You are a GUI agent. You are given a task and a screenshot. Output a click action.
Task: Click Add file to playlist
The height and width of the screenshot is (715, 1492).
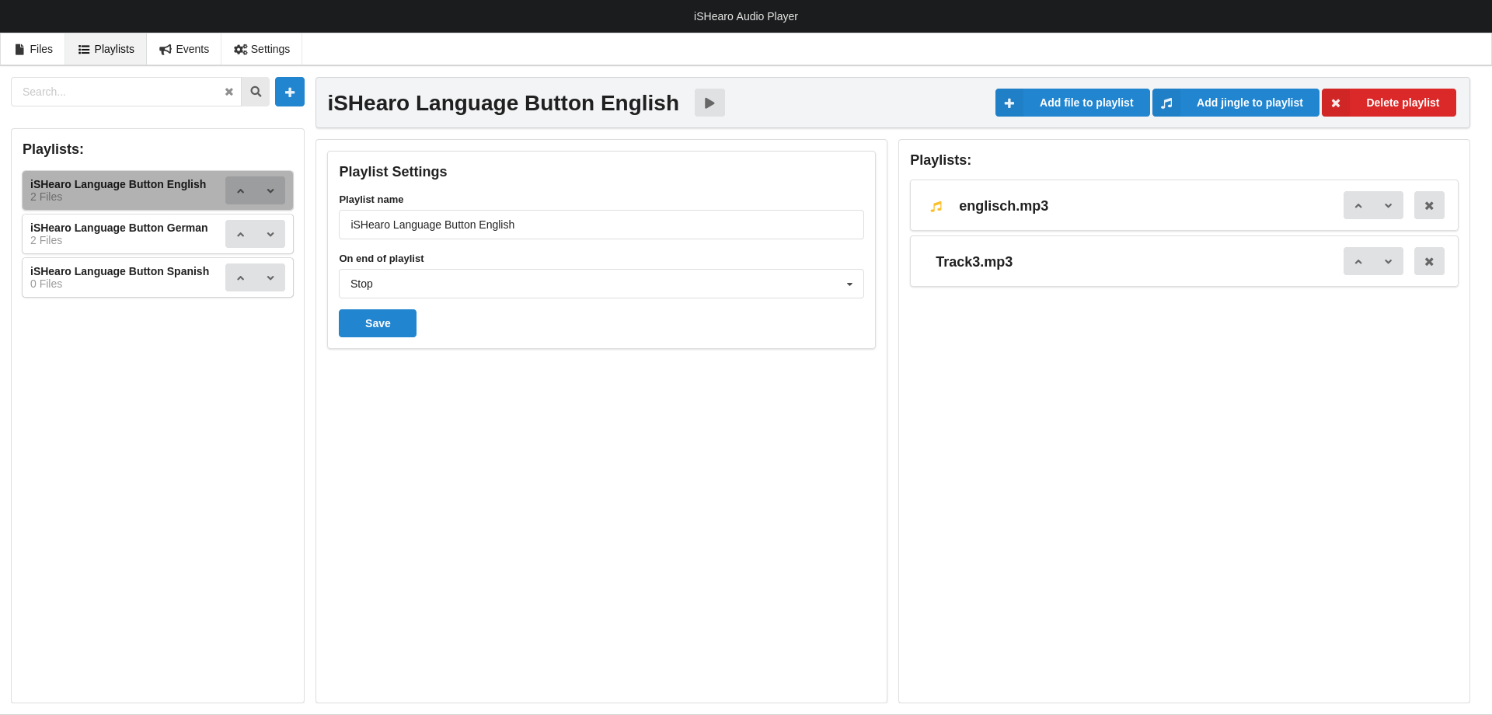1072,103
